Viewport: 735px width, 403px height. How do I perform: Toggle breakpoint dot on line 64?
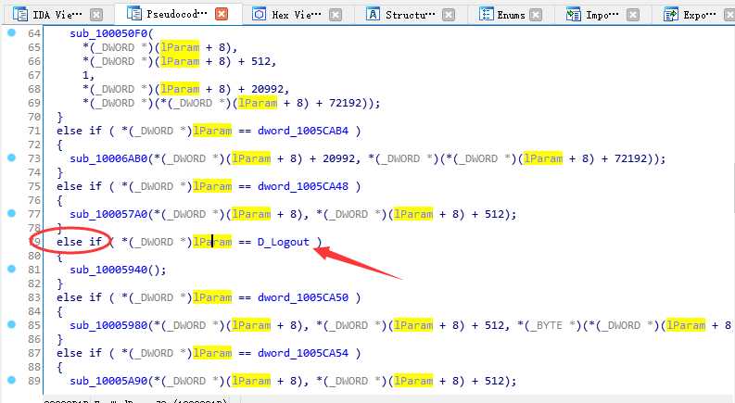pyautogui.click(x=12, y=32)
